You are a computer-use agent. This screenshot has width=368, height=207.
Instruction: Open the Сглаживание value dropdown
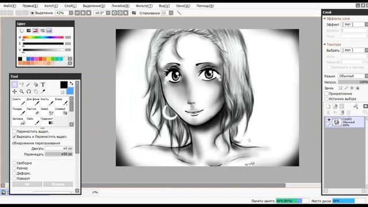coord(171,13)
